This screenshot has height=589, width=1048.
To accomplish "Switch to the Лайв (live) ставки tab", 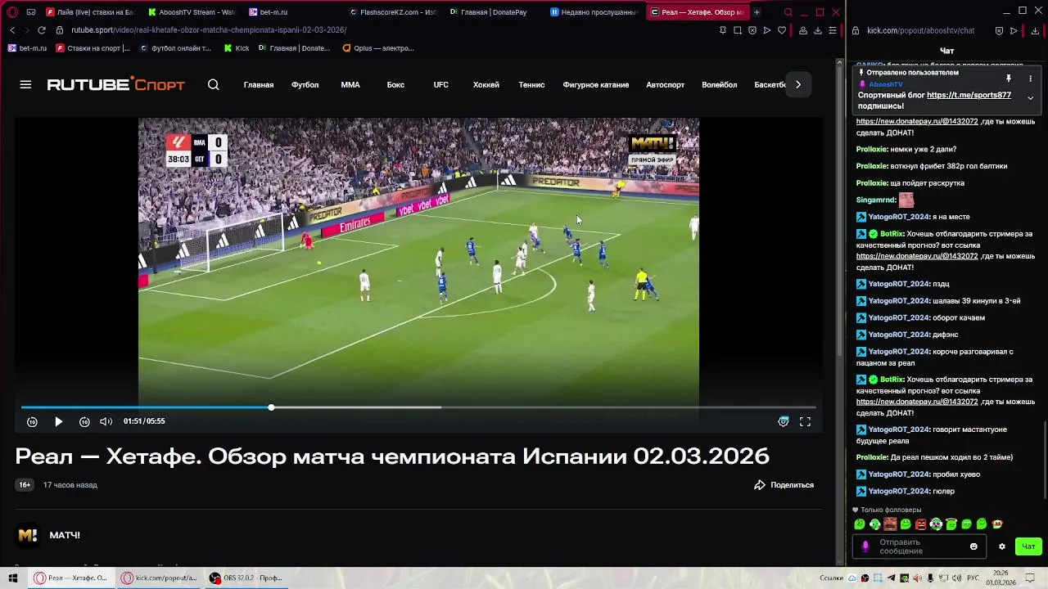I will tap(91, 12).
